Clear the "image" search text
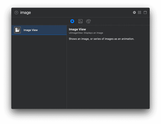The height and width of the screenshot is (124, 161). [x=134, y=13]
